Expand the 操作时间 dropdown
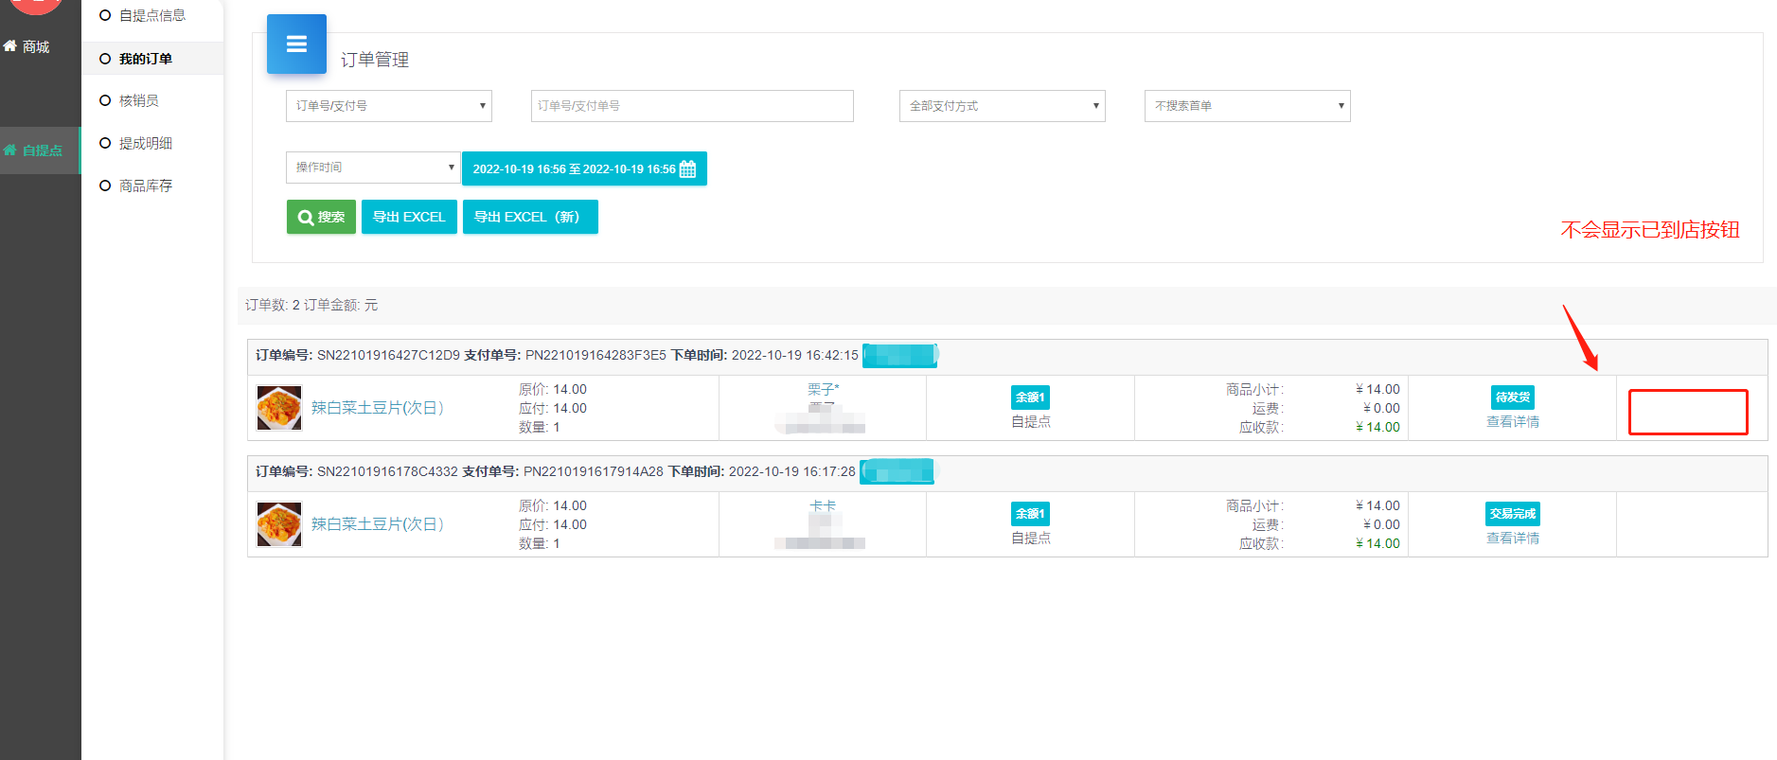The height and width of the screenshot is (760, 1777). click(x=372, y=168)
